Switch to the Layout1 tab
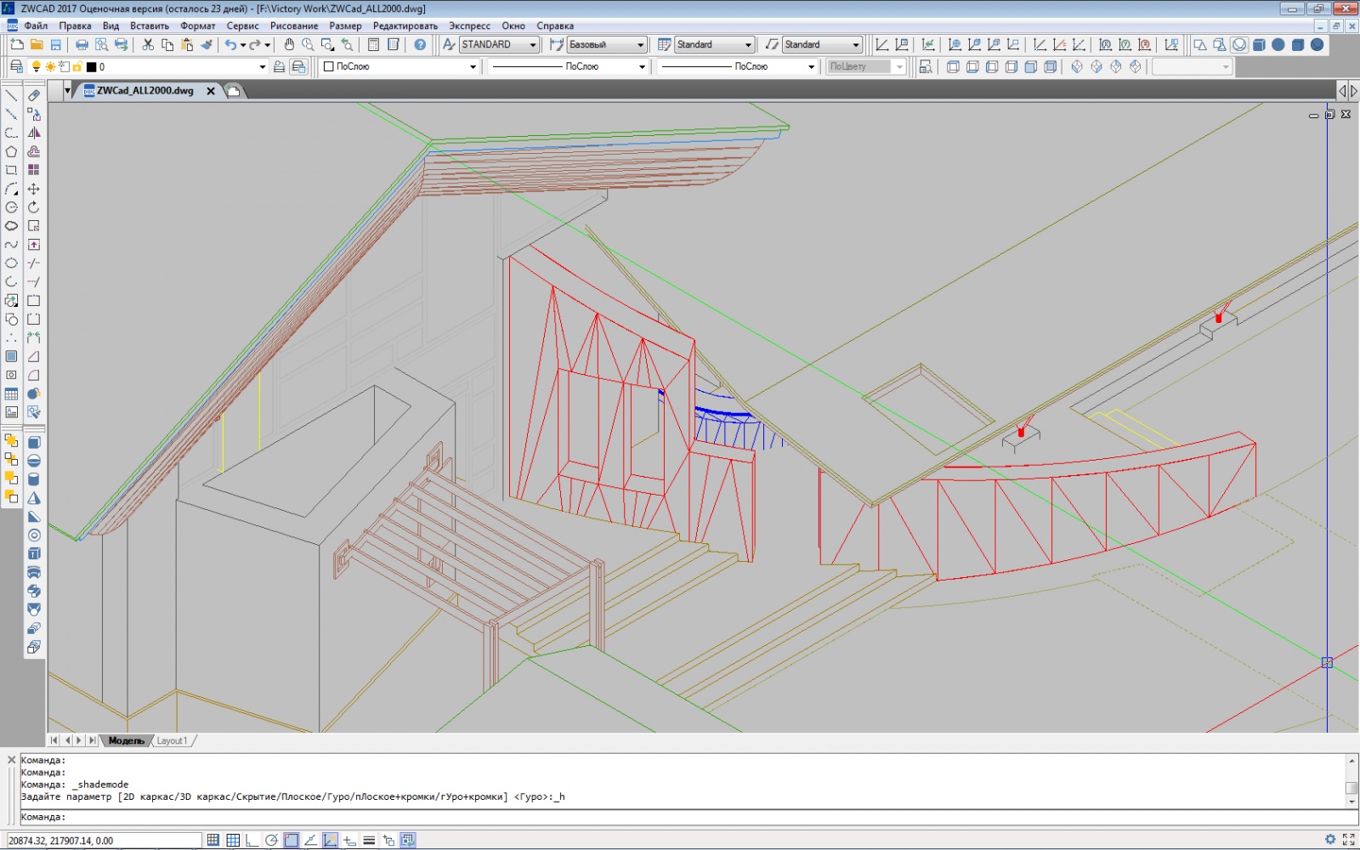 [x=172, y=740]
